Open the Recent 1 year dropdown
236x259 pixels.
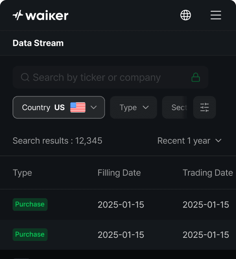[190, 140]
